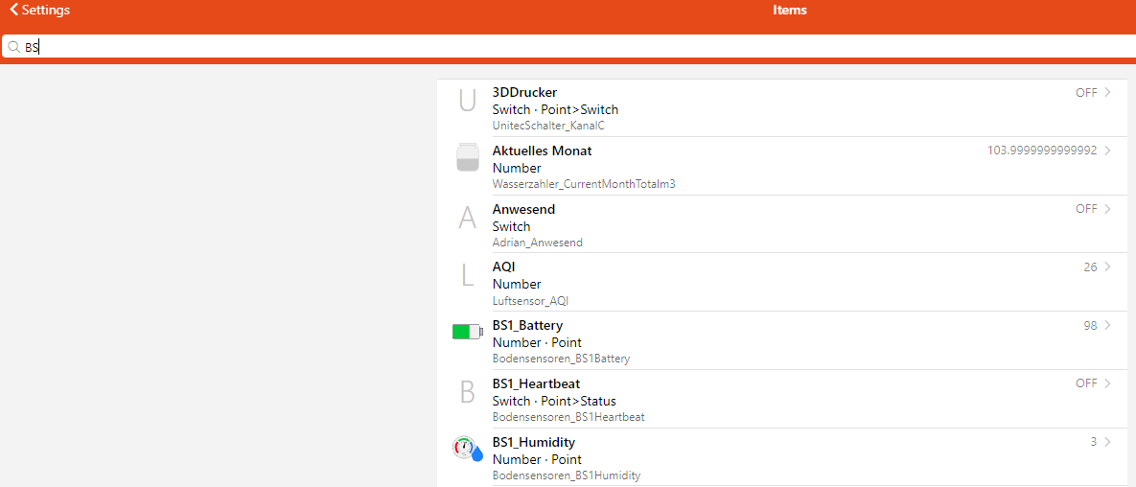Screen dimensions: 1136x487
Task: Click Wasserzahler_CurrentMonthTotalm3 item name
Action: pyautogui.click(x=584, y=184)
